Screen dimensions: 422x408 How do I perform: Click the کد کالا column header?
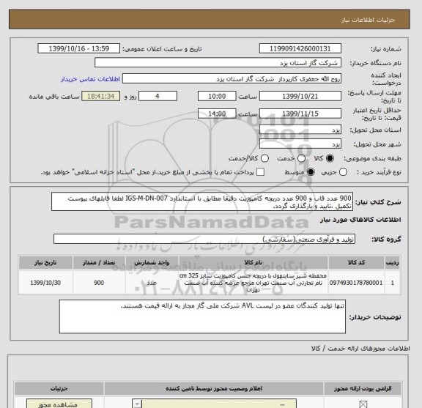click(x=356, y=263)
